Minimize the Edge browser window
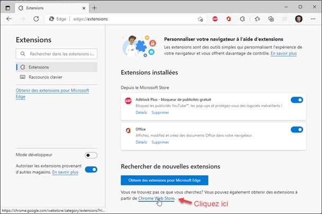This screenshot has width=322, height=214. (286, 7)
